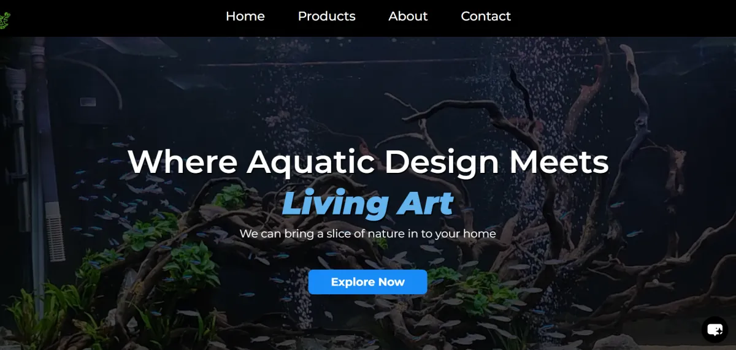Select the Where Aquatic Design Meets headline
The image size is (736, 350).
pos(368,162)
